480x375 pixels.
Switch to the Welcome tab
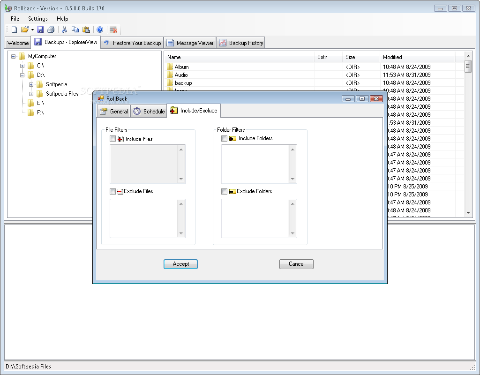[x=18, y=43]
